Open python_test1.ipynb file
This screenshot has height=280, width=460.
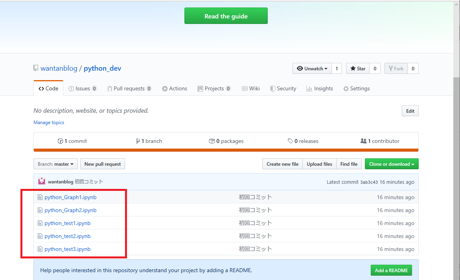pos(68,223)
